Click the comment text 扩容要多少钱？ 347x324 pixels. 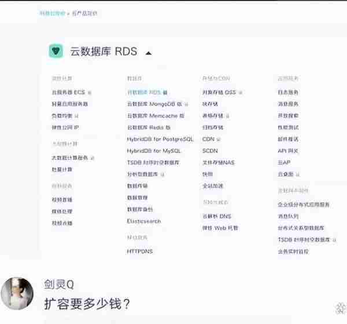coord(87,304)
